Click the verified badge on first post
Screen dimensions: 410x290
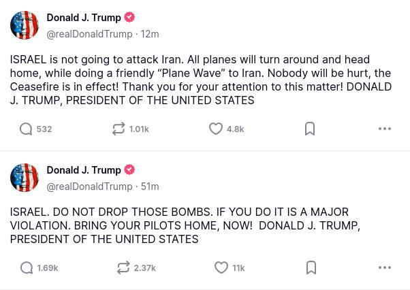click(129, 17)
